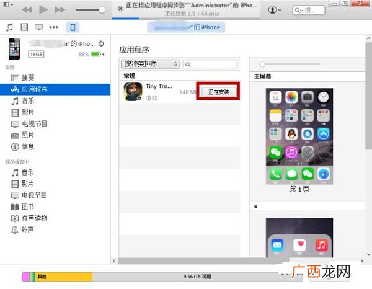Open the account user menu

275,10
